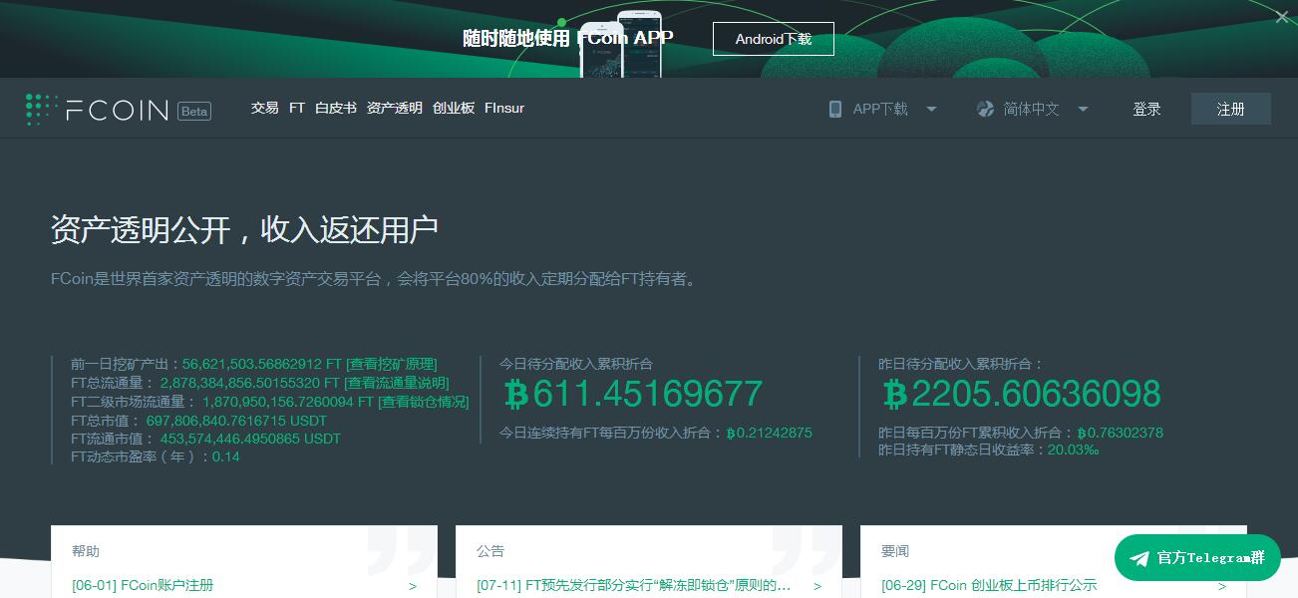Screen dimensions: 1298x598
Task: Select the FT动态市盈率 value 0.14
Action: pos(226,456)
